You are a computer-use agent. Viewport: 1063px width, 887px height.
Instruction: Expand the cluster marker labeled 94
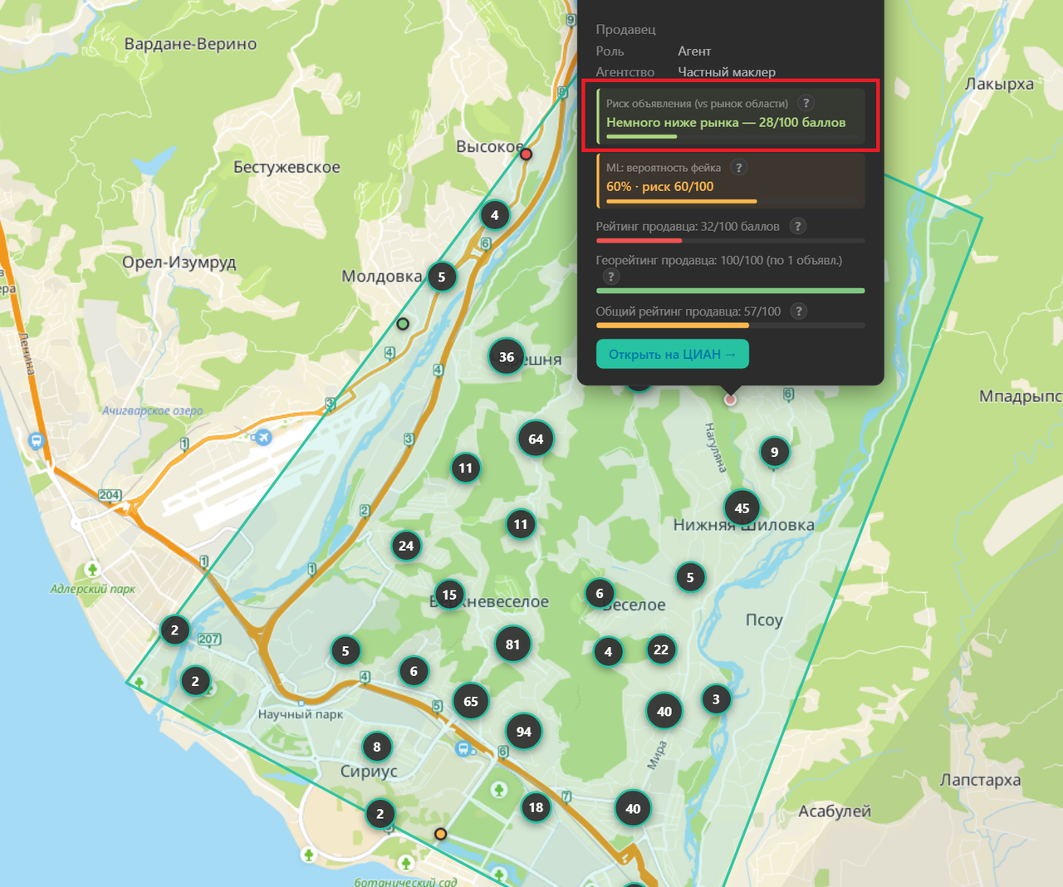(x=523, y=732)
